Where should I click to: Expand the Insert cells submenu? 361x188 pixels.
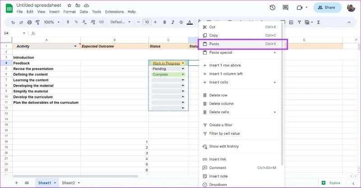(x=240, y=83)
